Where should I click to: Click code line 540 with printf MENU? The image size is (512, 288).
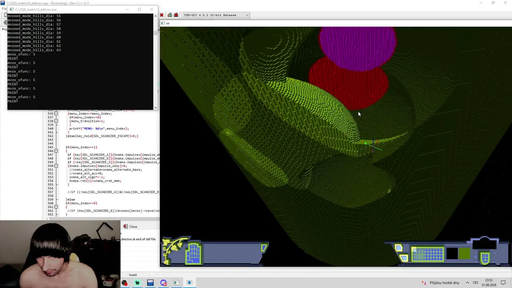99,129
